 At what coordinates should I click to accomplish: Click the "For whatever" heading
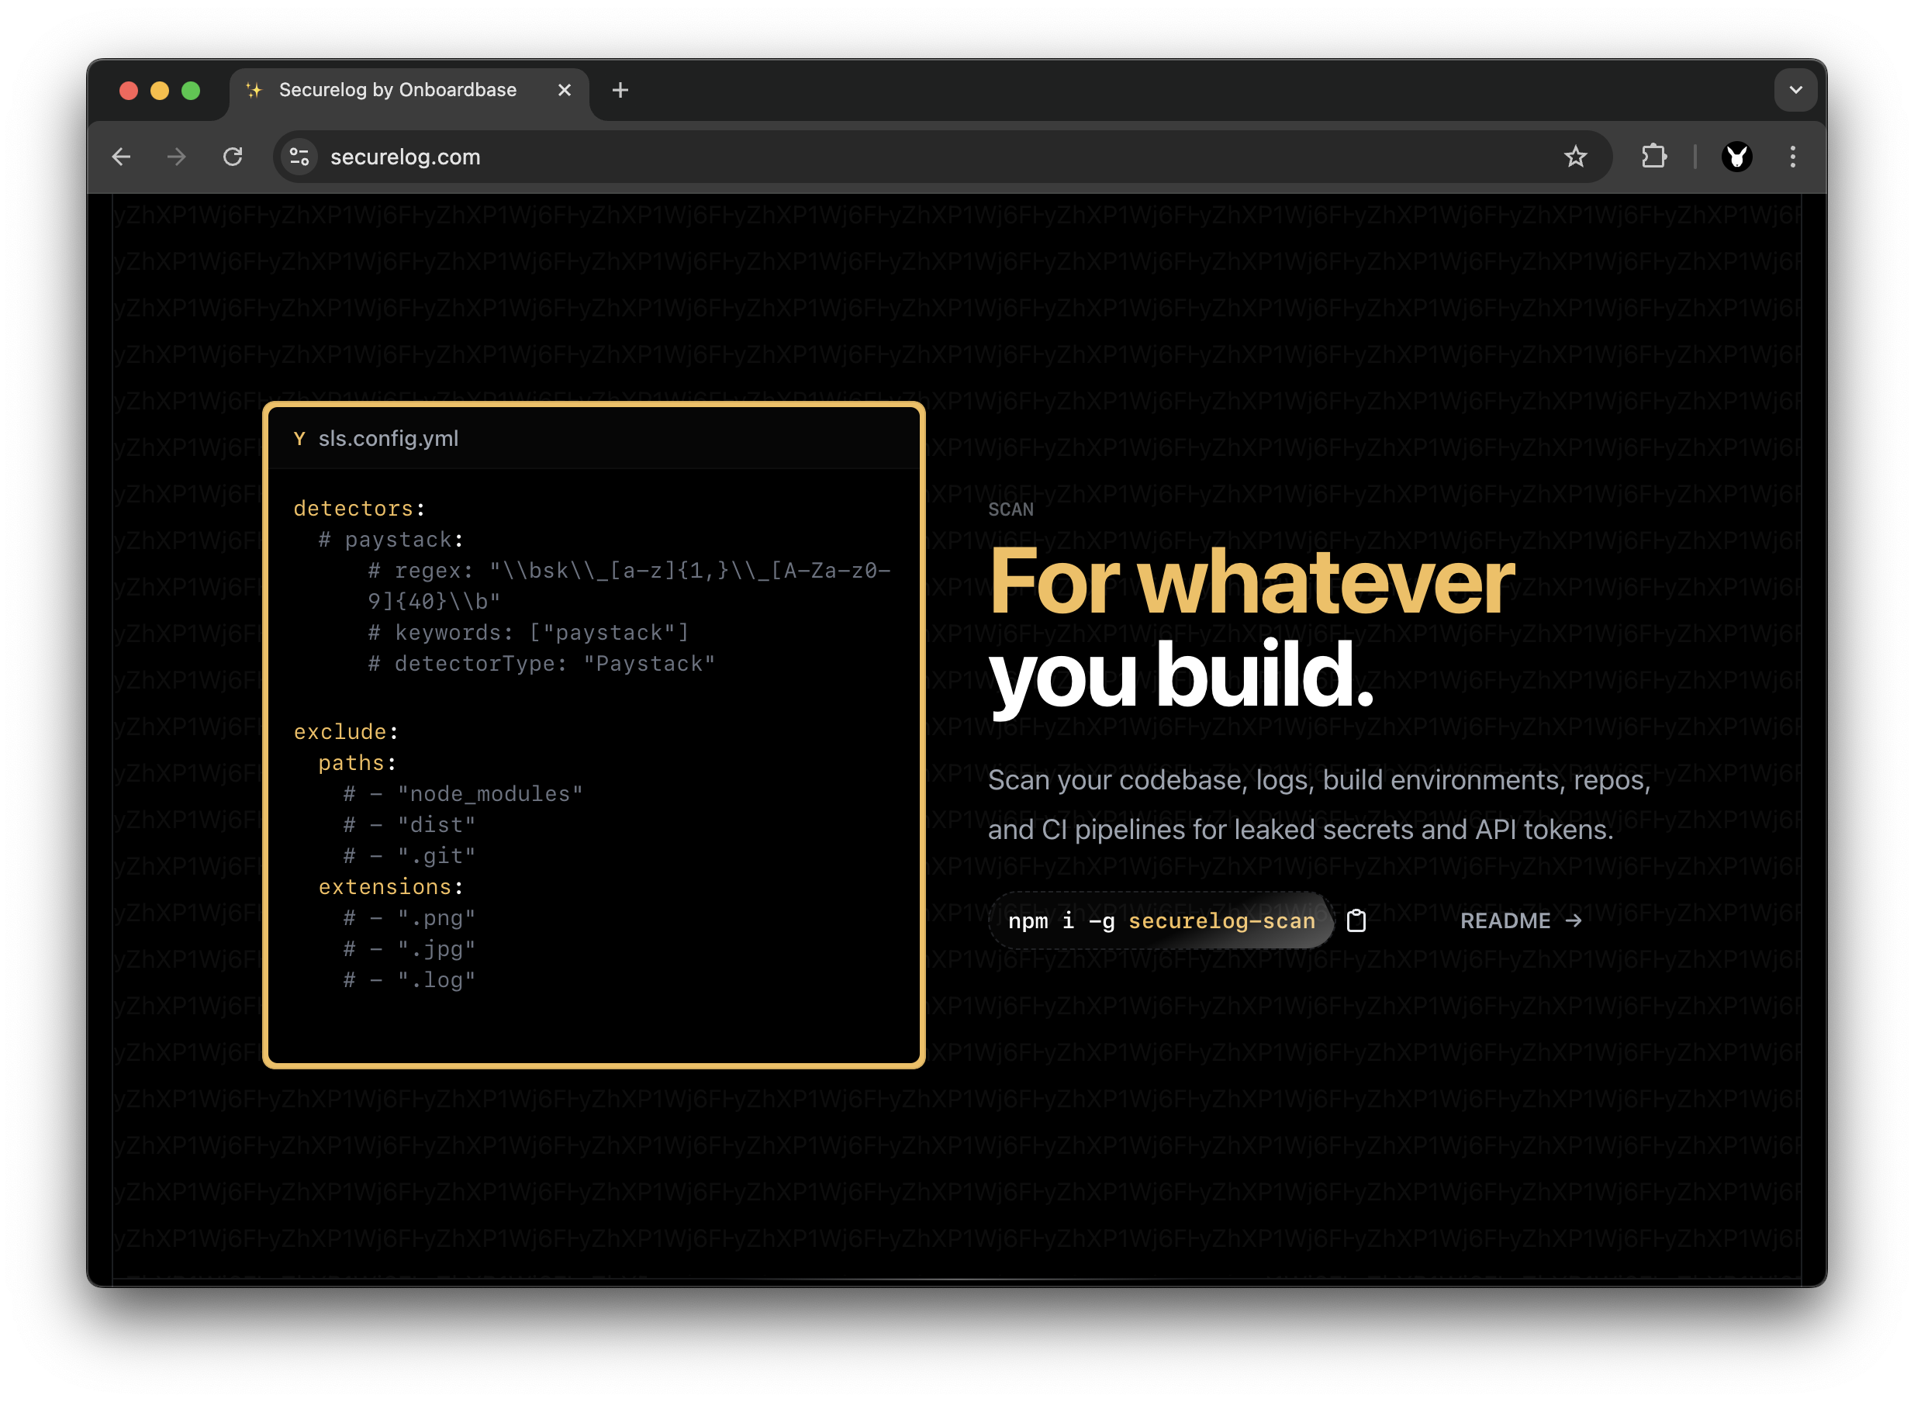click(x=1252, y=583)
